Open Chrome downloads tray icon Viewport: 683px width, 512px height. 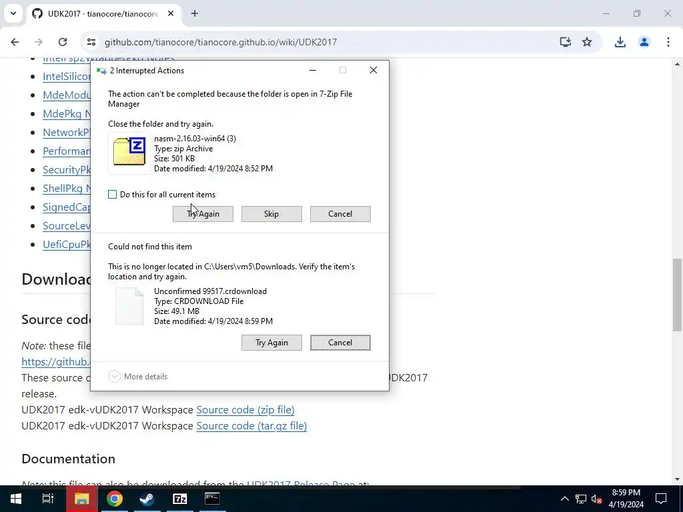click(x=620, y=42)
